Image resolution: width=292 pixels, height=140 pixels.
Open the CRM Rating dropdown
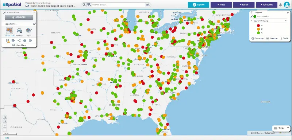(270, 21)
